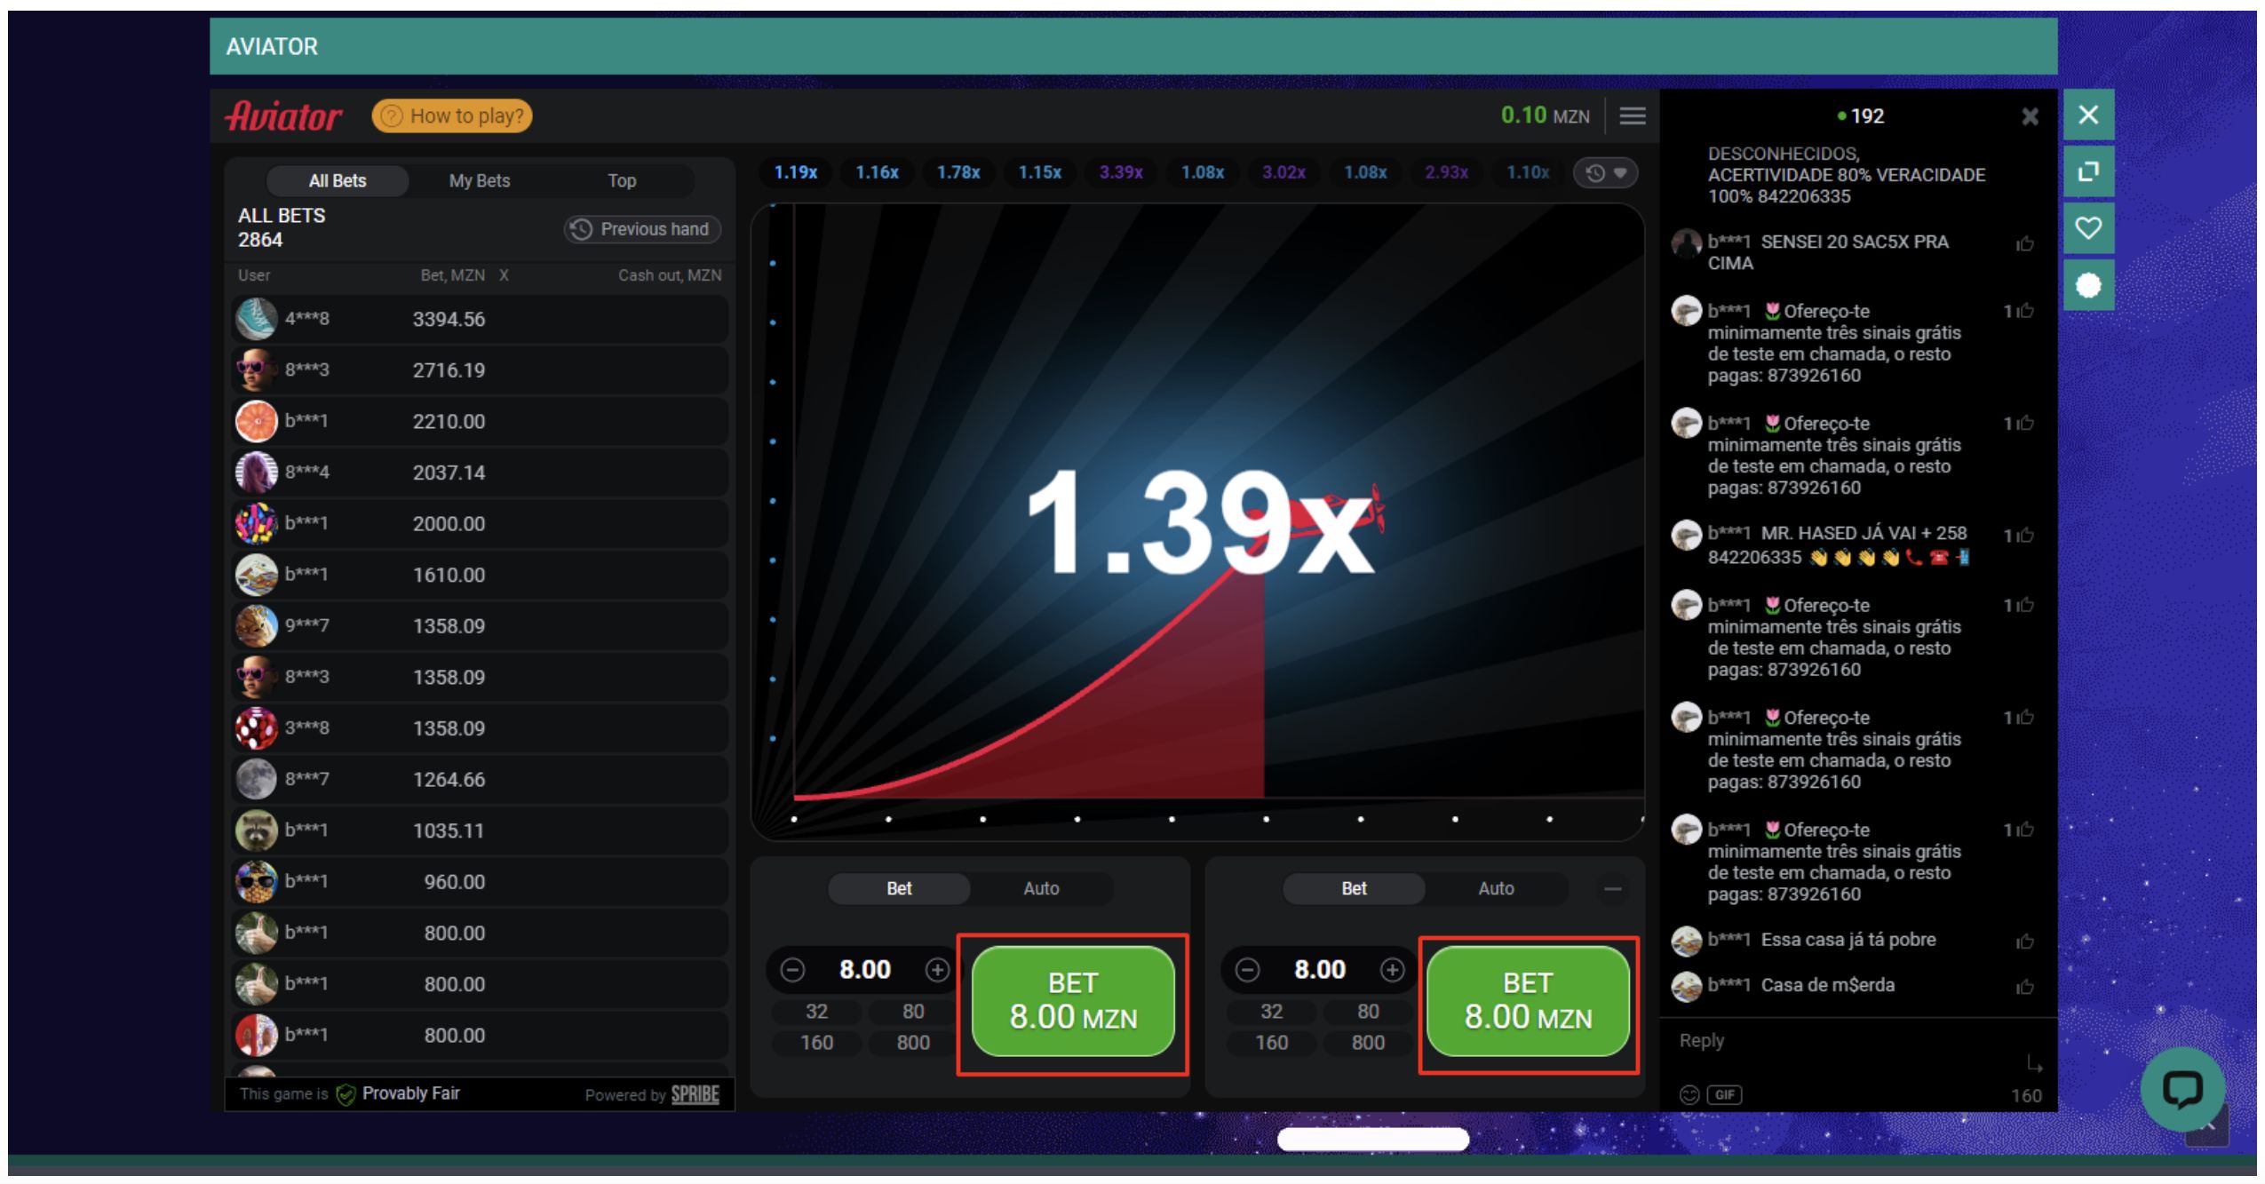Choose quick amount 160 in left panel
Viewport: 2265px width, 1184px height.
[816, 1043]
